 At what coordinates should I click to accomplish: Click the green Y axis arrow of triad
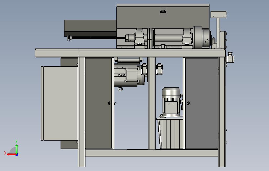[x=17, y=149]
